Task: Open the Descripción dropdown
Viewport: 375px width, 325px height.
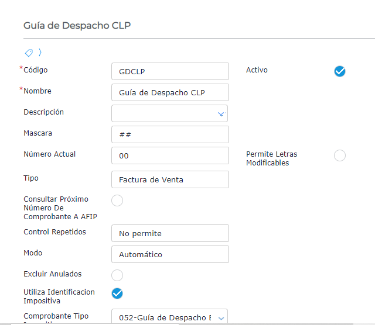Action: [221, 113]
